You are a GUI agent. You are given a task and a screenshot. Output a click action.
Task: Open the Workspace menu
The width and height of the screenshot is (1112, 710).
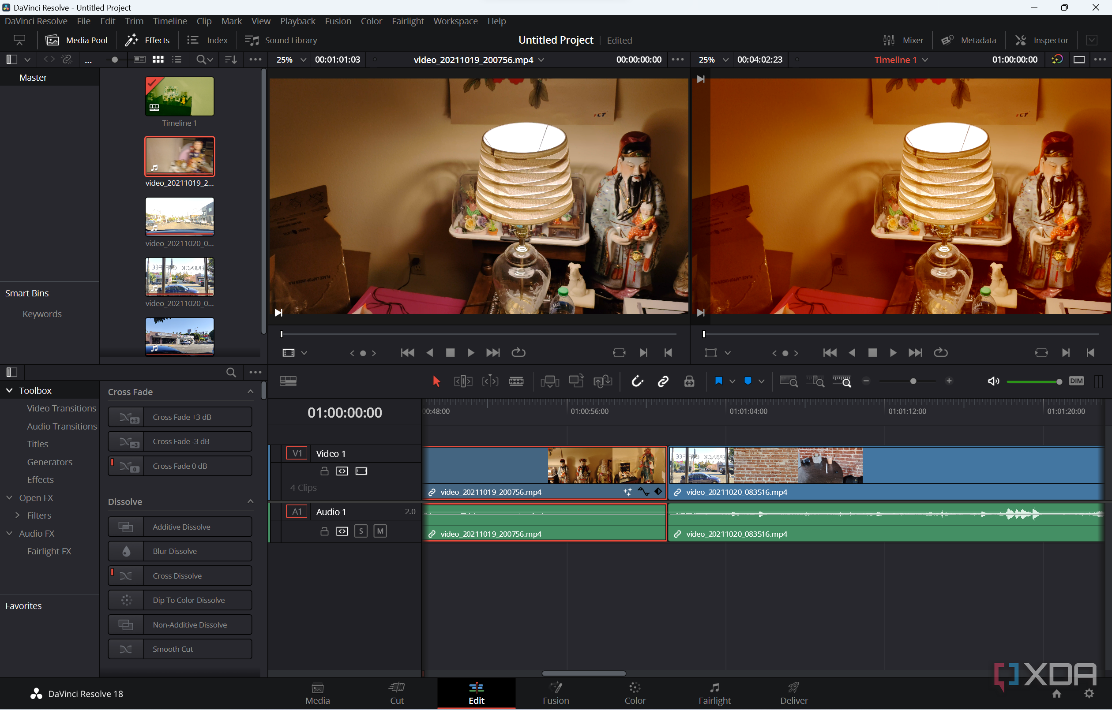[455, 21]
